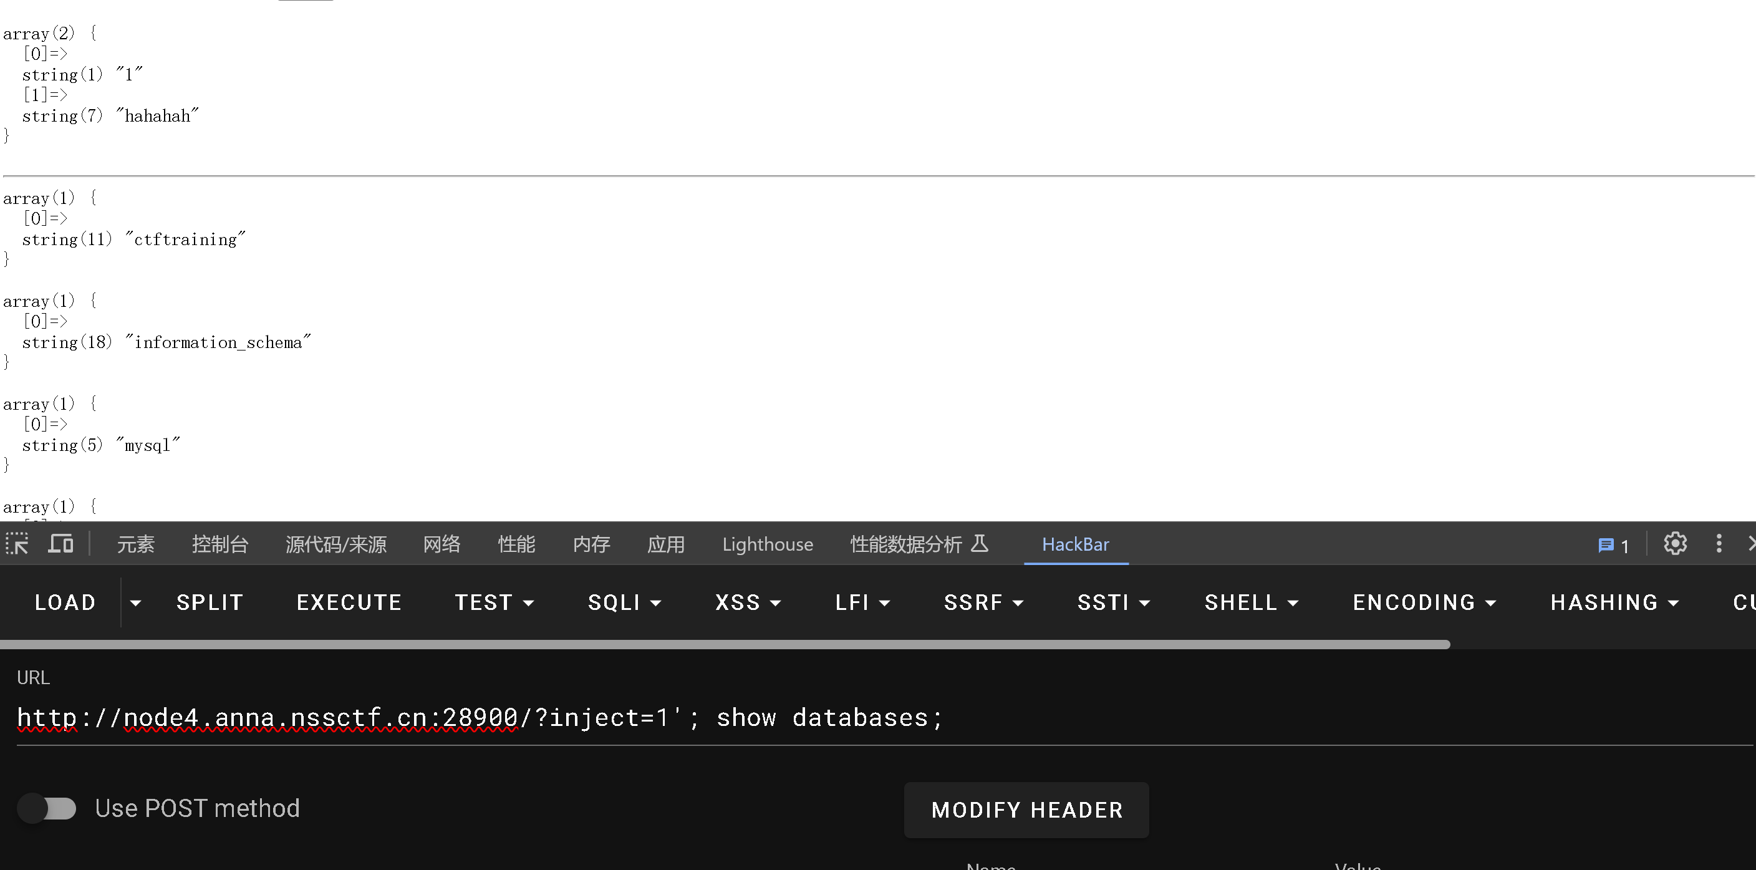Image resolution: width=1756 pixels, height=870 pixels.
Task: Activate the inspect element picker icon
Action: pos(17,544)
